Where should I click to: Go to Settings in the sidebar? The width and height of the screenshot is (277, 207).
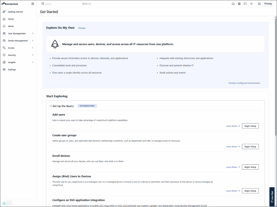coord(12,70)
